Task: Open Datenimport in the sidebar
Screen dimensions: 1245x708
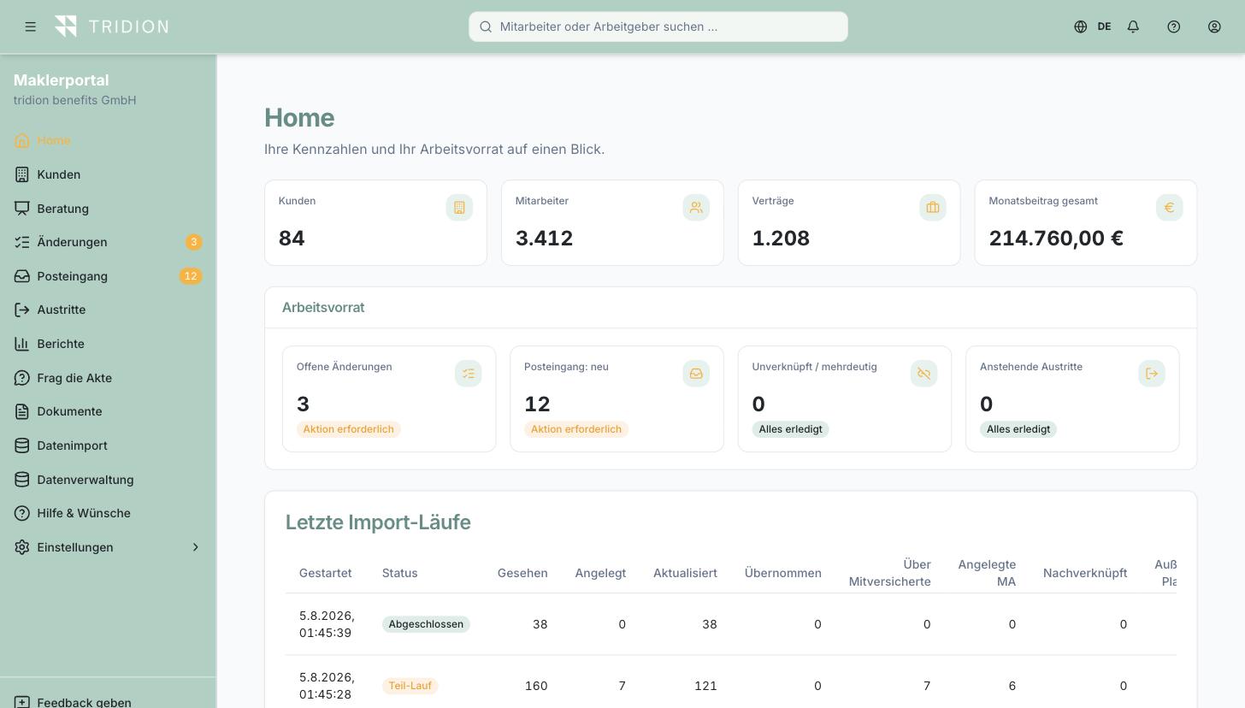Action: [108, 445]
